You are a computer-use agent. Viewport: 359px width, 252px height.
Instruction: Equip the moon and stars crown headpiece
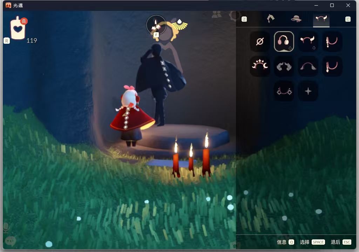pyautogui.click(x=260, y=66)
